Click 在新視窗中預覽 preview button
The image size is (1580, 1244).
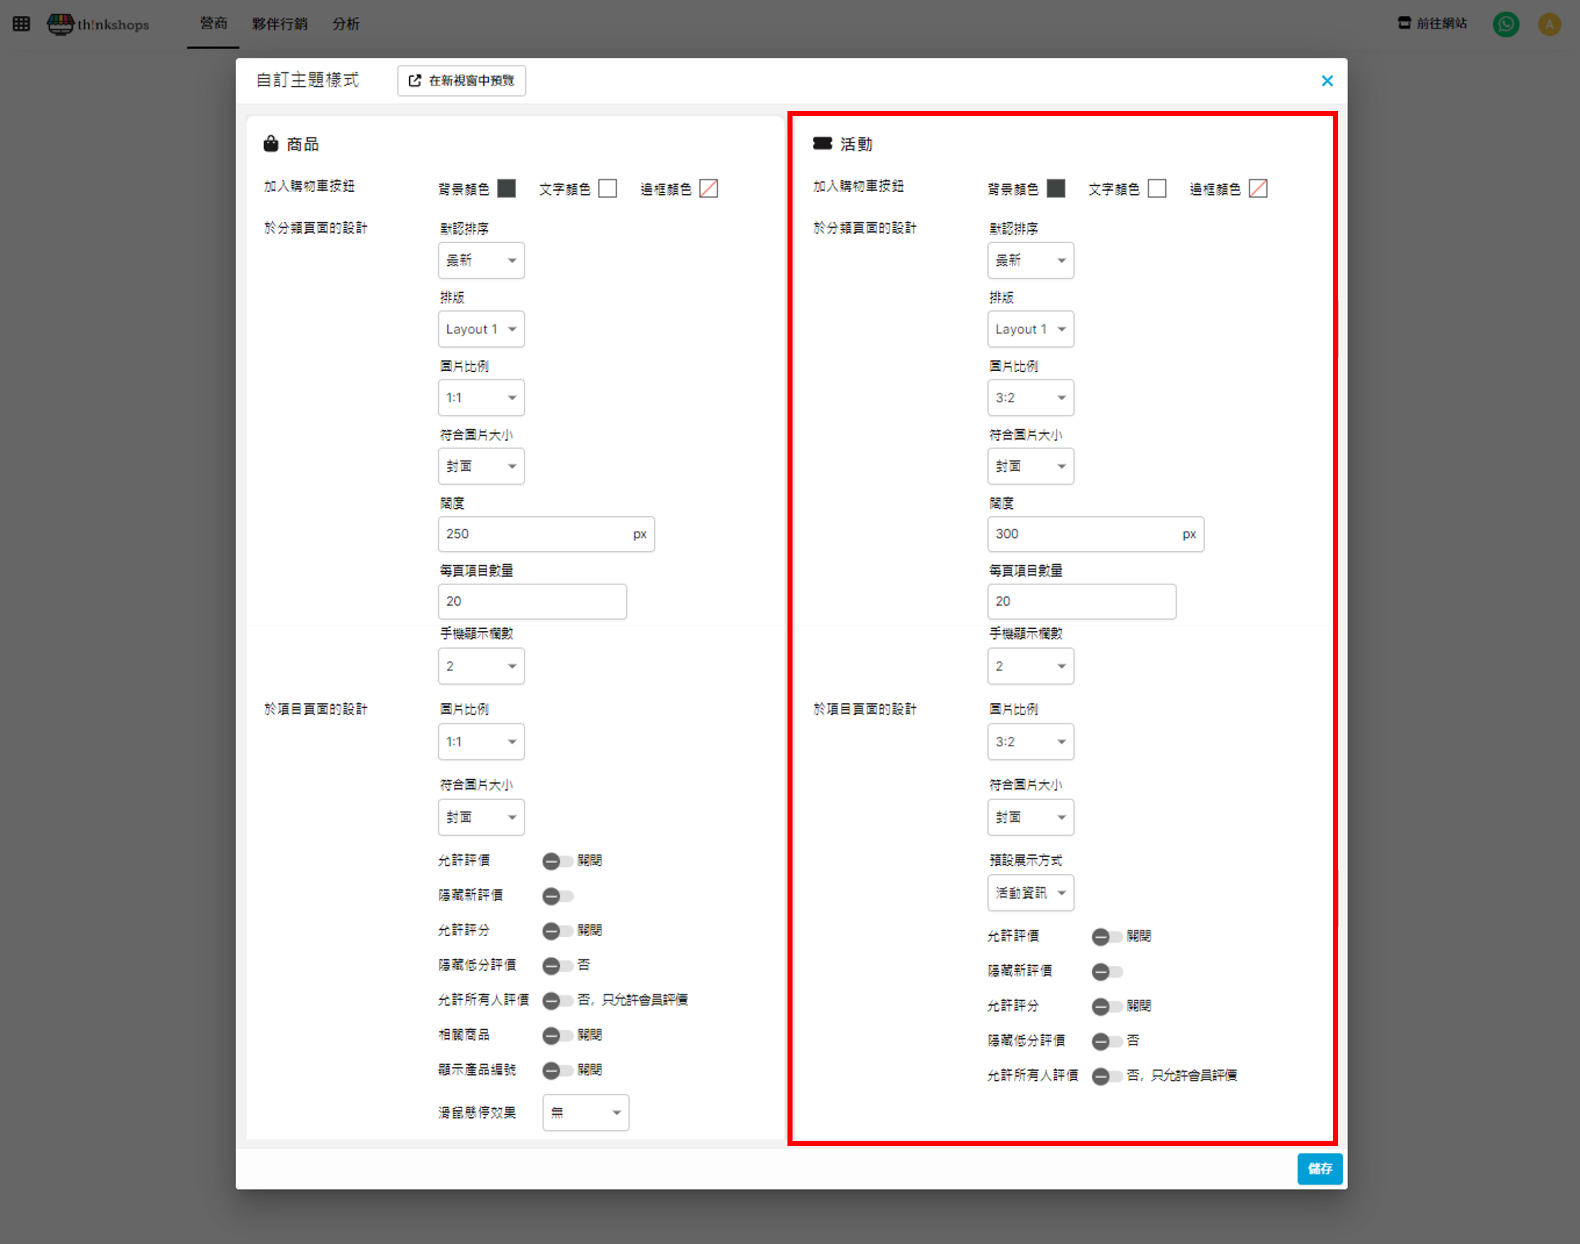461,81
